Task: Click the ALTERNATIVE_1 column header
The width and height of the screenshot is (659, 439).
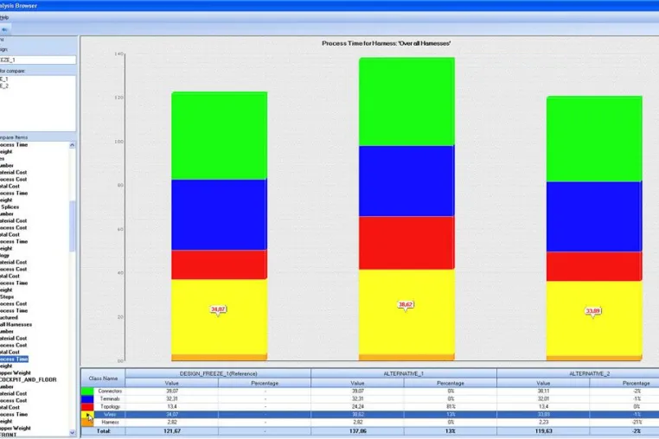Action: click(x=404, y=373)
